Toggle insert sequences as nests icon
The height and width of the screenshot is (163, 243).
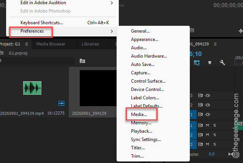point(197,63)
